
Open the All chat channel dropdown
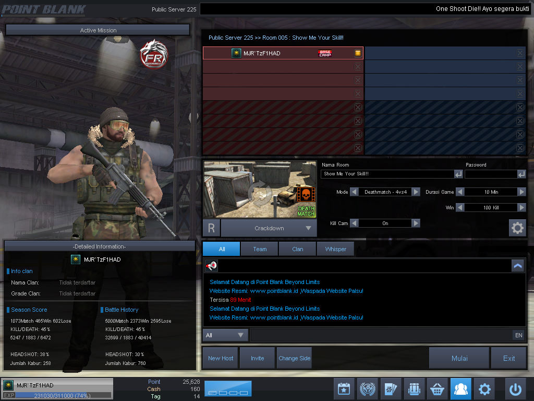pos(225,335)
